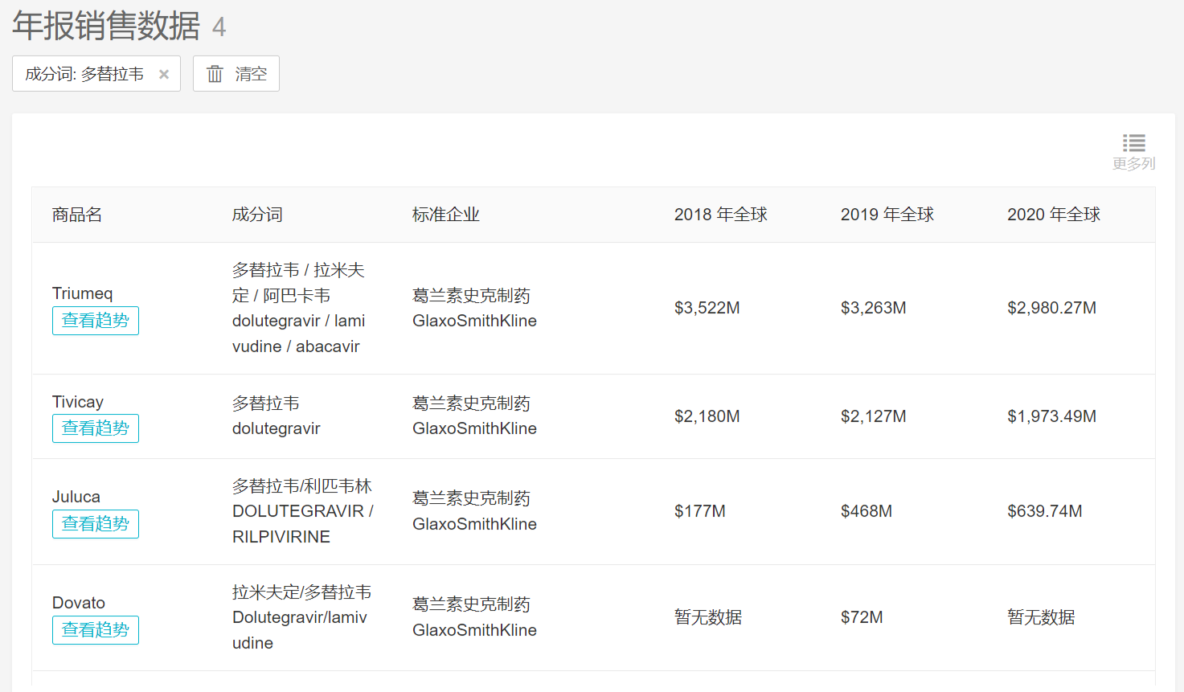The image size is (1184, 692).
Task: Click the 商品名 column header
Action: [x=77, y=215]
